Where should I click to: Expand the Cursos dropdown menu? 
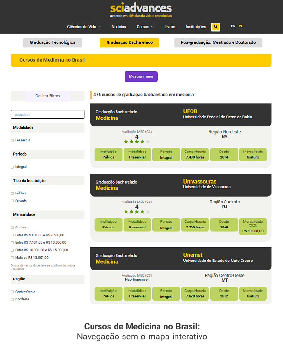click(145, 27)
